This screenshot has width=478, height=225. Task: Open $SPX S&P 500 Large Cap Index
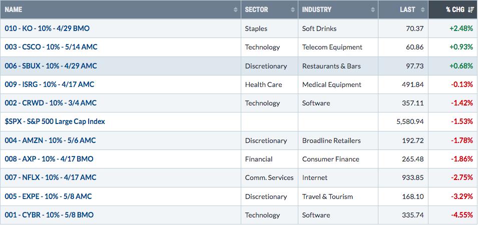(x=55, y=121)
